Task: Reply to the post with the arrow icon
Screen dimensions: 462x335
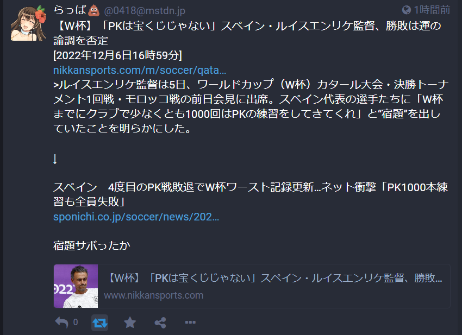Action: pyautogui.click(x=61, y=323)
